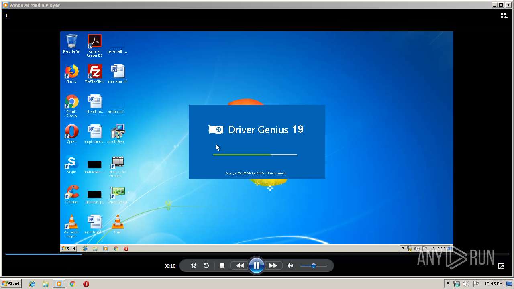
Task: Open Google Chrome from the taskbar
Action: 72,284
